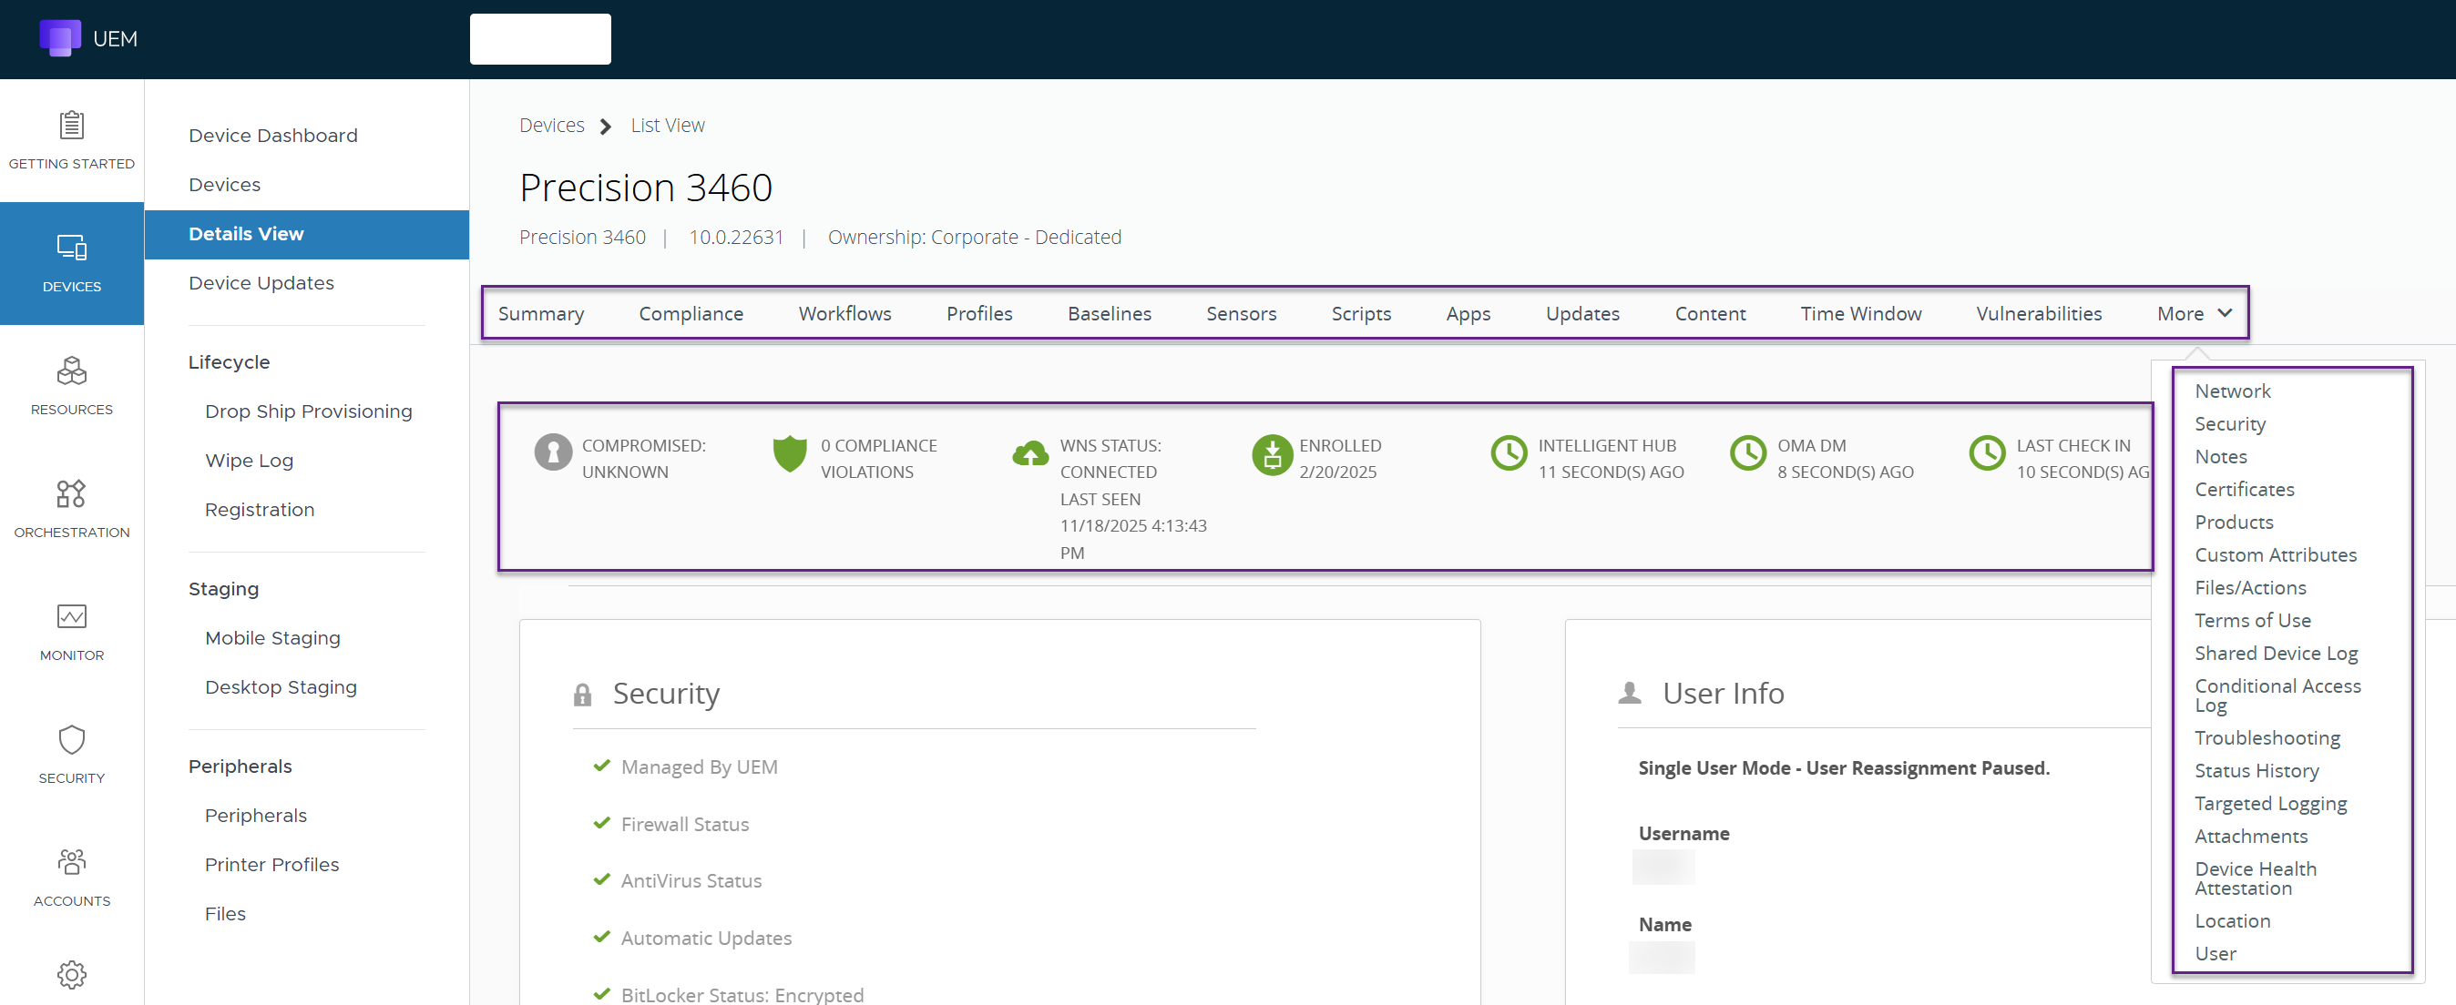Click the breadcrumb chevron after Devices
Image resolution: width=2456 pixels, height=1005 pixels.
coord(607,126)
